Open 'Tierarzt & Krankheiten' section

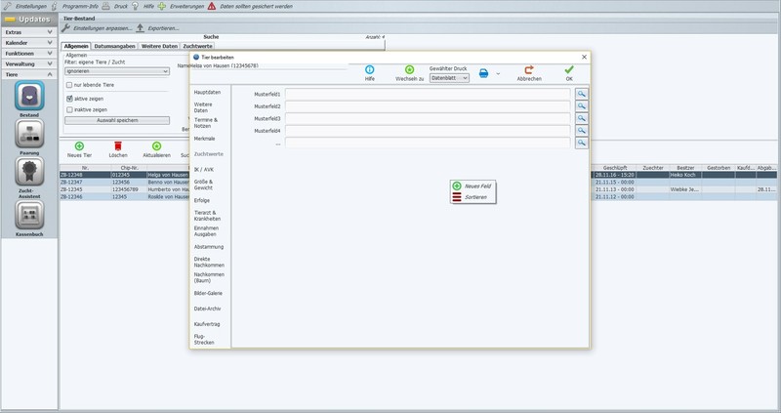coord(207,216)
